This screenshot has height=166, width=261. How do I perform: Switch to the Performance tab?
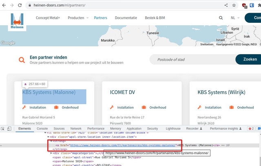96,129
